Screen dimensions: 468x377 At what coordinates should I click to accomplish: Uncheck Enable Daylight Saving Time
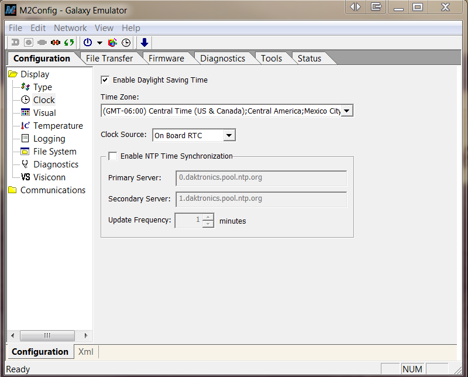105,80
